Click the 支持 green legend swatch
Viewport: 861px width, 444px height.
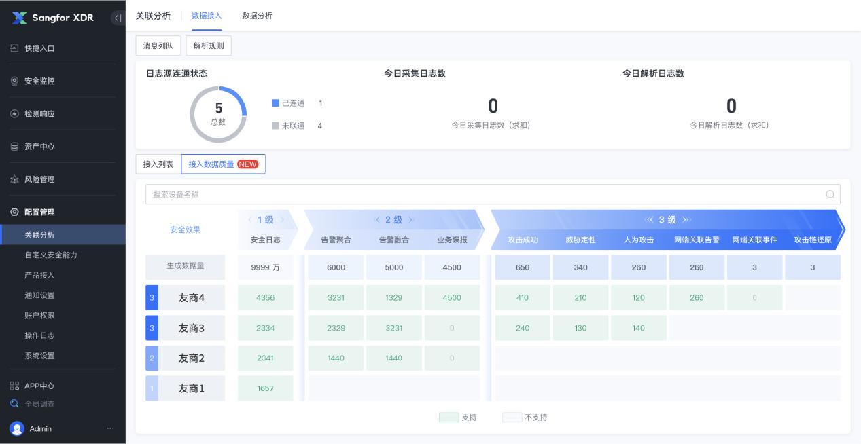tap(449, 418)
